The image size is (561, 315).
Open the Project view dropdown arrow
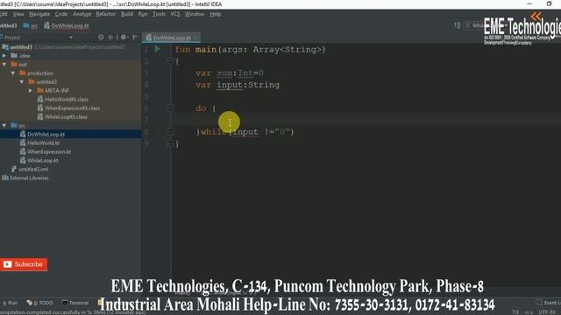pyautogui.click(x=71, y=37)
